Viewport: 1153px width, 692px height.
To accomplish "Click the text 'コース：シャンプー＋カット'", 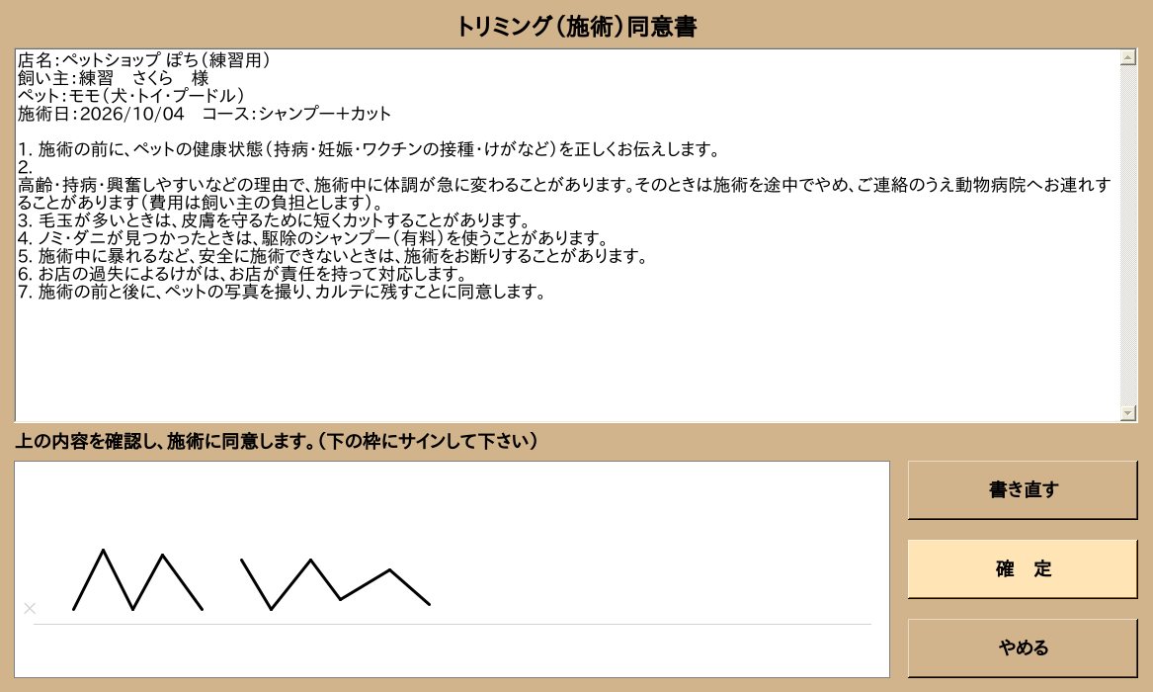I will tap(296, 114).
